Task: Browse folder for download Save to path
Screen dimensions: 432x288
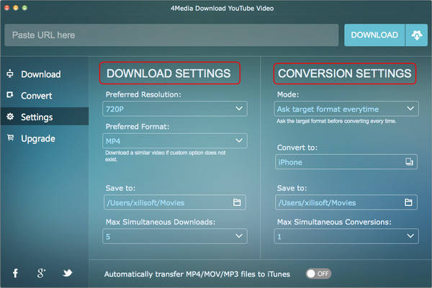Action: point(237,202)
